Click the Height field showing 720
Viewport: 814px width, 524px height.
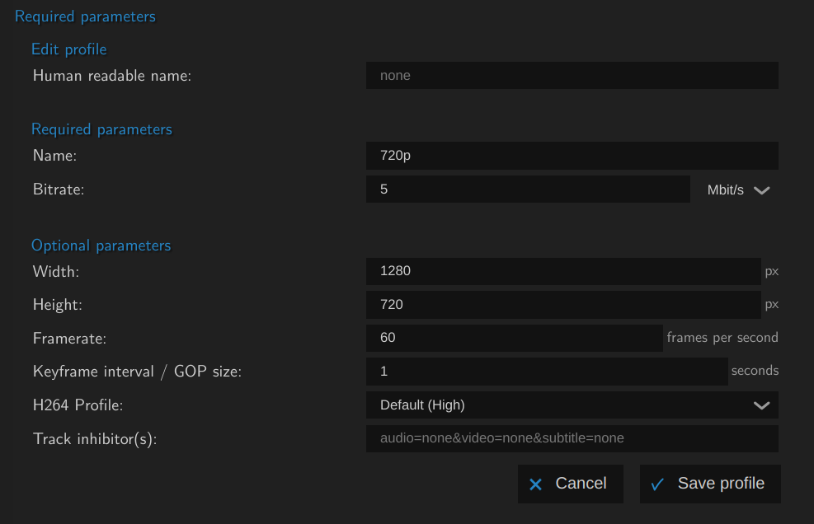tap(562, 305)
